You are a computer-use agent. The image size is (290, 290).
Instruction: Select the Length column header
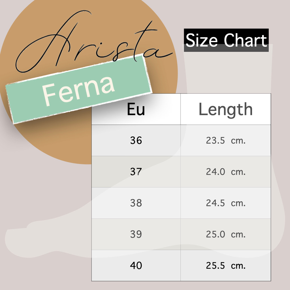coord(225,109)
